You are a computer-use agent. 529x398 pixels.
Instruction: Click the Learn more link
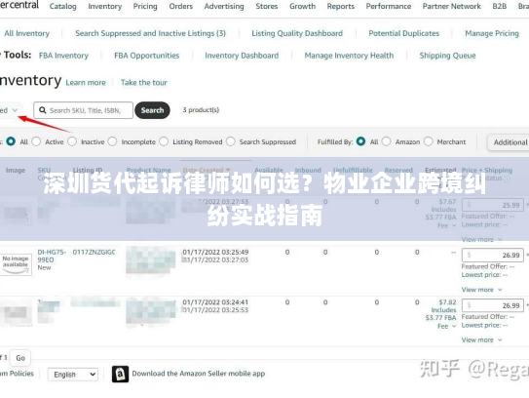pos(86,83)
